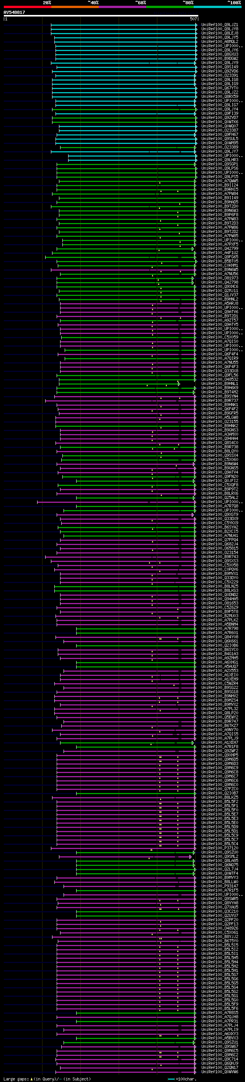245x1082 pixels.
Task: Select the UniRef100_P93147 label
Action: click(x=220, y=886)
